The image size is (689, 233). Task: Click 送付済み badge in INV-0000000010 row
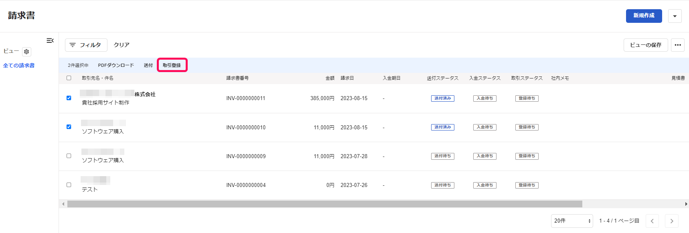443,127
